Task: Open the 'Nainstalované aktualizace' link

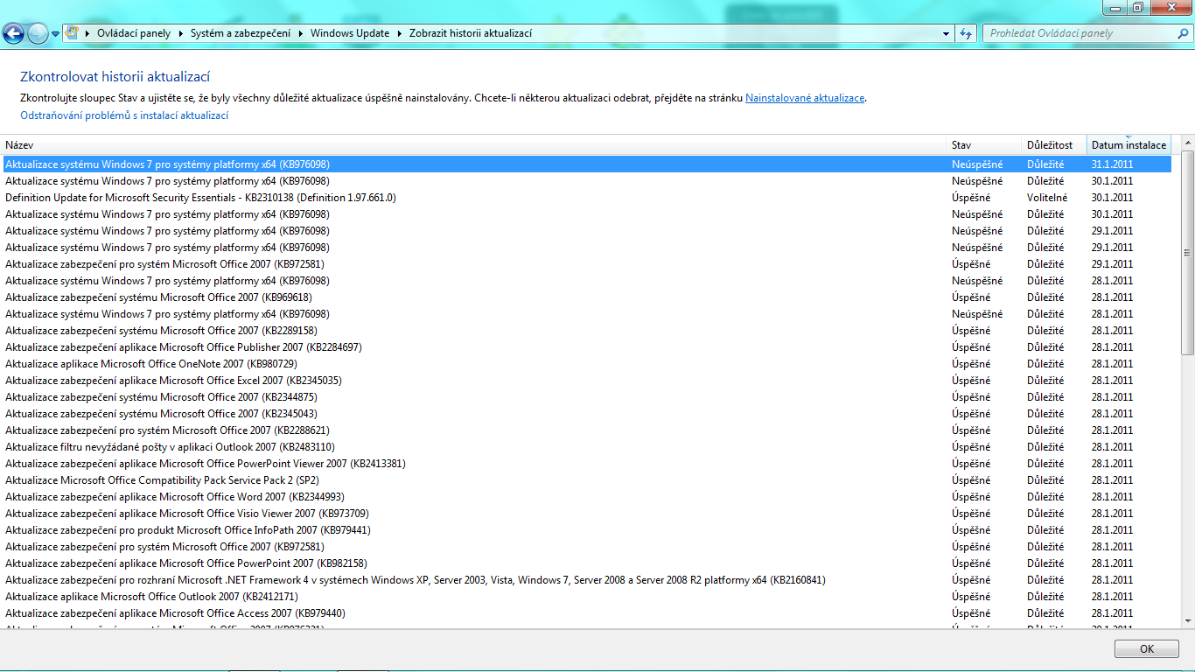Action: click(805, 98)
